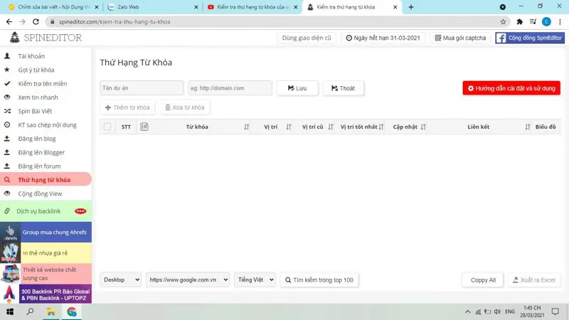The width and height of the screenshot is (569, 320).
Task: Click In thẻ nhựa giá rẻ banner
Action: tap(46, 253)
